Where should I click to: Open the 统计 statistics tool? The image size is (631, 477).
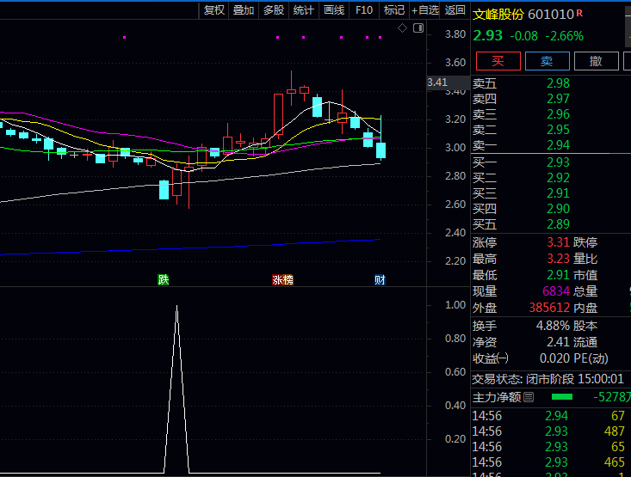(x=303, y=10)
